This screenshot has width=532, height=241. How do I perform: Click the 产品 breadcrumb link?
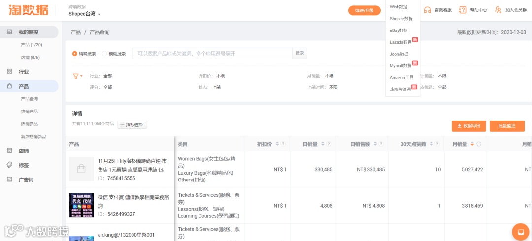click(76, 32)
